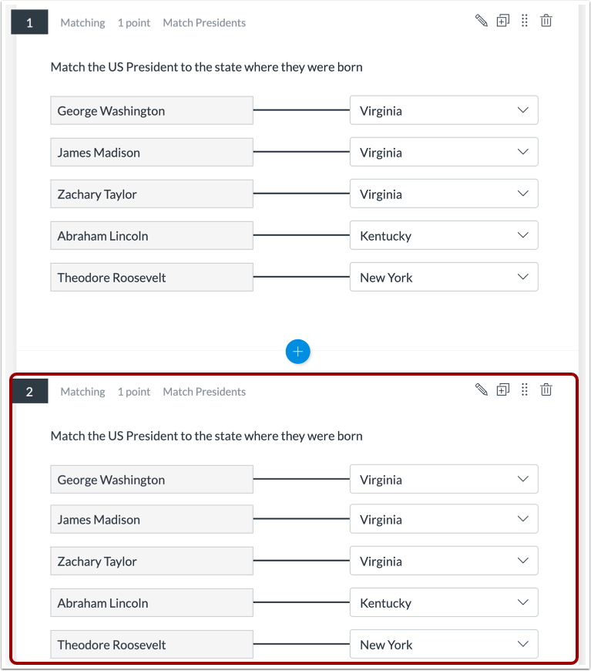
Task: Open George Washington's state dropdown in question 1
Action: [444, 110]
